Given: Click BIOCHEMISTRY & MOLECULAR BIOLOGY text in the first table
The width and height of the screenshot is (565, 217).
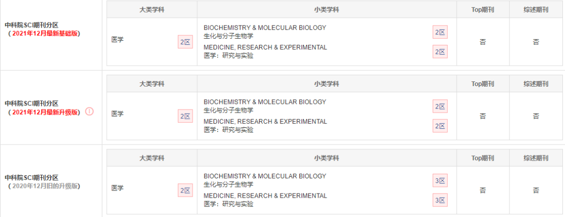Looking at the screenshot, I should (265, 28).
